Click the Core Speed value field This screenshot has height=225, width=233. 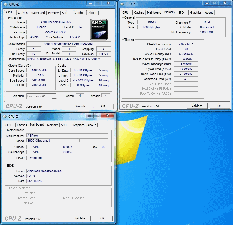40,71
